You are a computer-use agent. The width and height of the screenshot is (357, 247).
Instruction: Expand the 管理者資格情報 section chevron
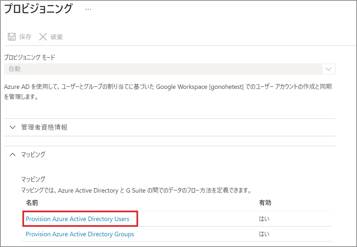click(x=13, y=127)
